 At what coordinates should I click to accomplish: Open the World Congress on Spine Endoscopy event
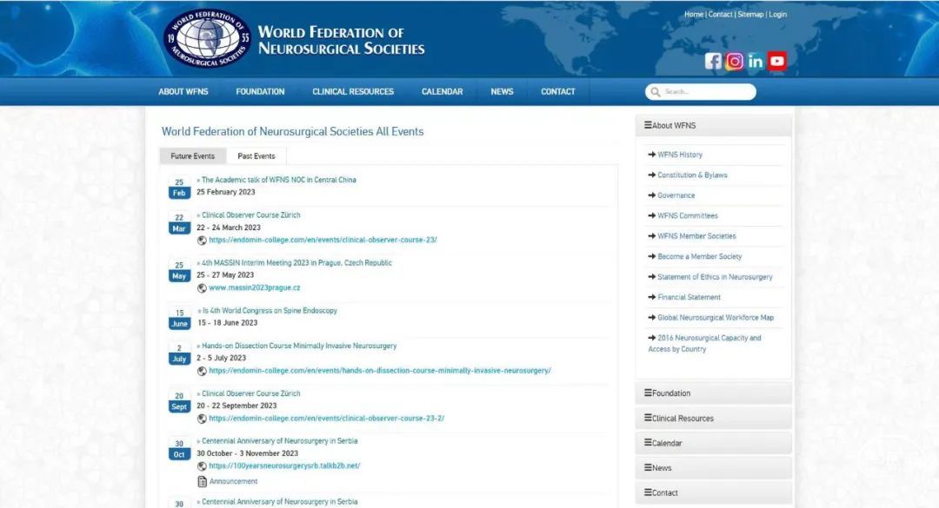pos(270,311)
